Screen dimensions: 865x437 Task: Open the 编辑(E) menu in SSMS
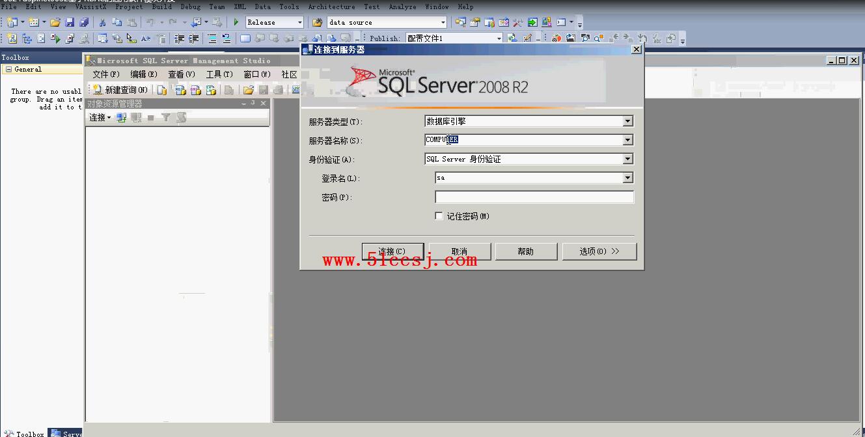click(x=143, y=74)
